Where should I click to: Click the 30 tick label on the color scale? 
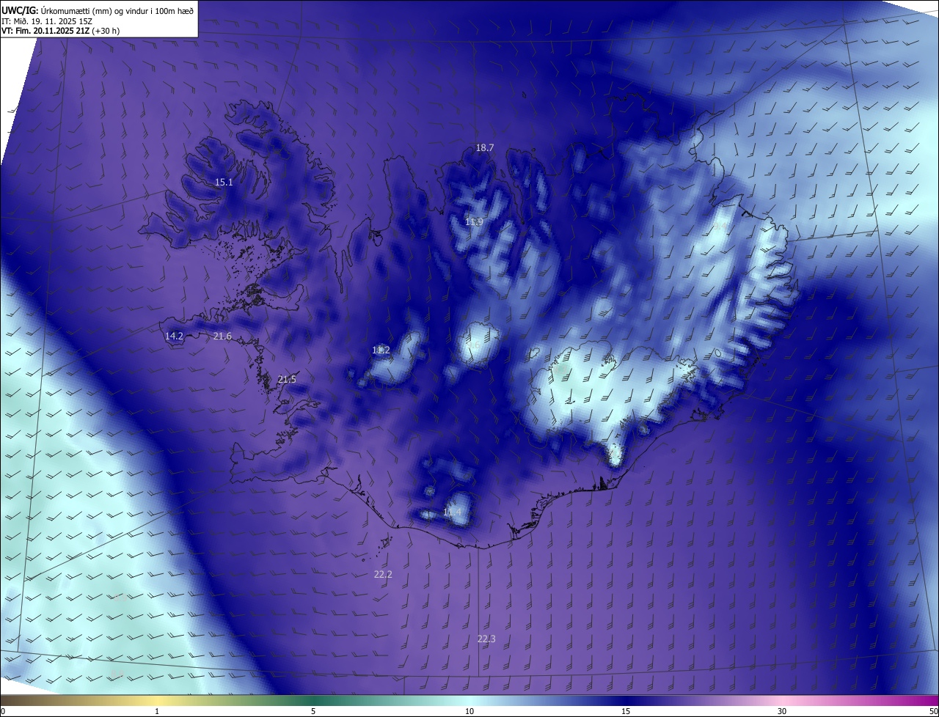[782, 712]
